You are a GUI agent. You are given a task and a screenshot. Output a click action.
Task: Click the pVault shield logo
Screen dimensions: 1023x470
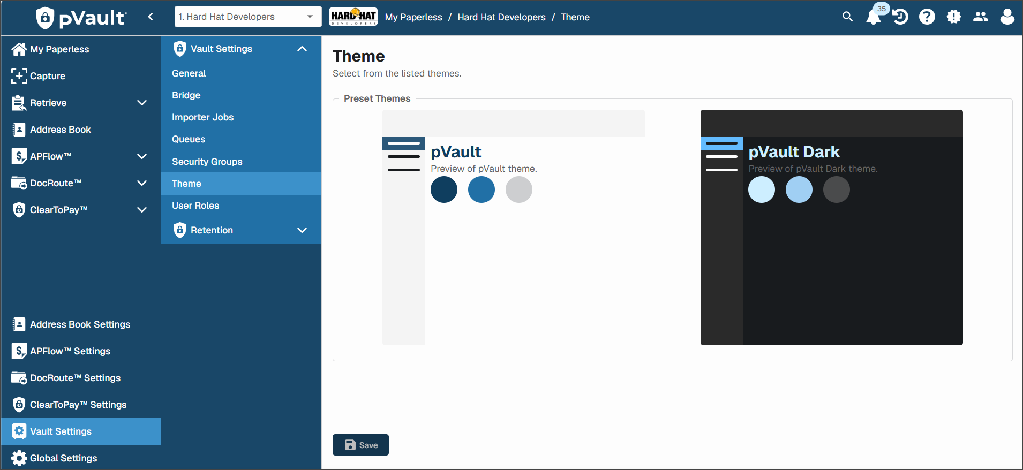click(x=45, y=18)
